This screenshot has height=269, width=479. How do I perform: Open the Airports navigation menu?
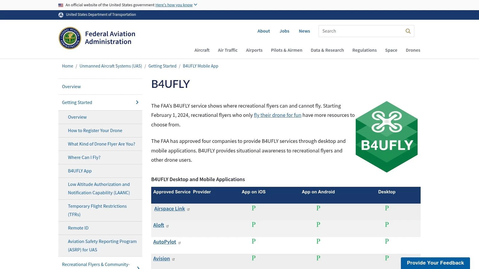point(254,50)
